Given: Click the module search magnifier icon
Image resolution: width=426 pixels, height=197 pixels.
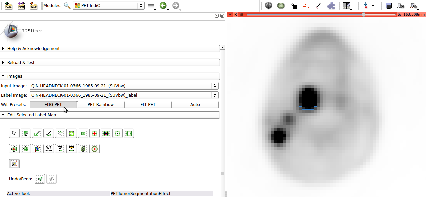Looking at the screenshot, I should [x=67, y=6].
